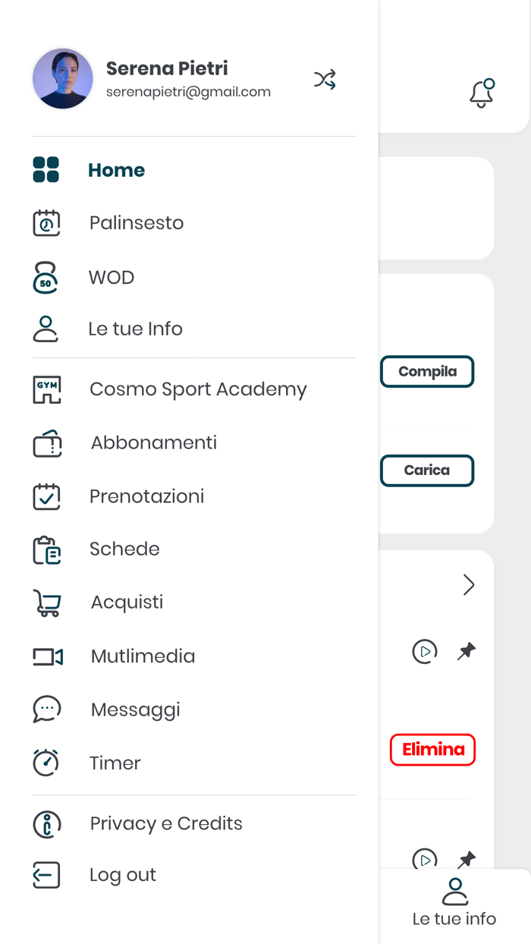Click the Schede clipboard icon
Screen dimensions: 531x944
click(46, 549)
